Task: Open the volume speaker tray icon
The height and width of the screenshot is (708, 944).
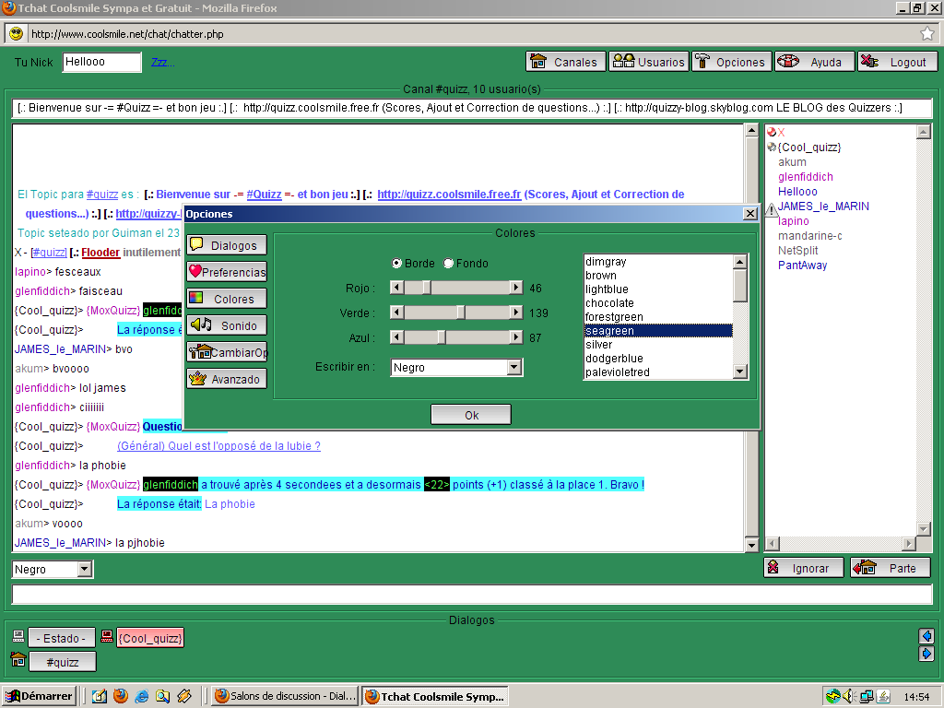Action: click(849, 697)
